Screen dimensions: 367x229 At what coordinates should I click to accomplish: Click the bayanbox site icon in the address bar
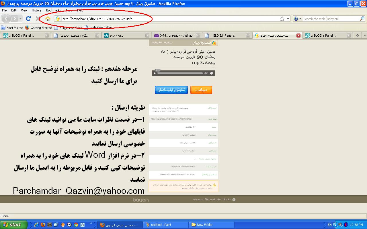(58, 19)
